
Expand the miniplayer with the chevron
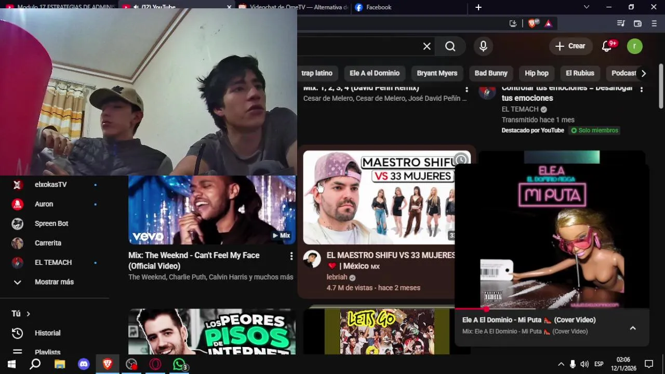(633, 328)
